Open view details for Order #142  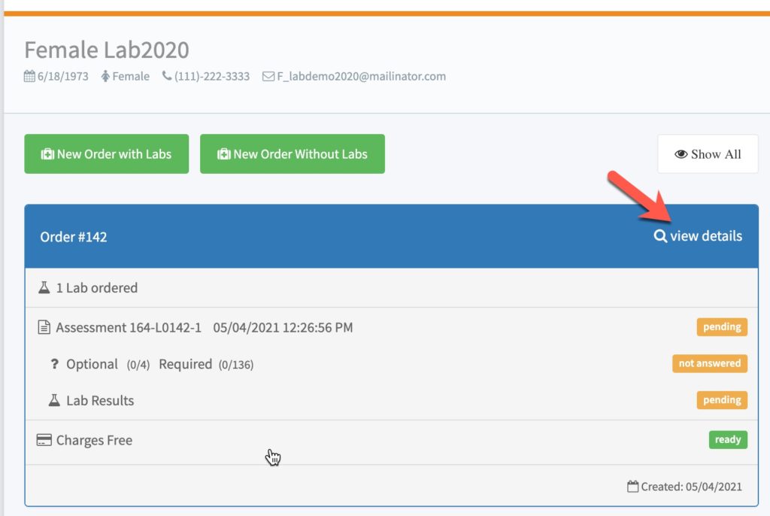pos(698,236)
